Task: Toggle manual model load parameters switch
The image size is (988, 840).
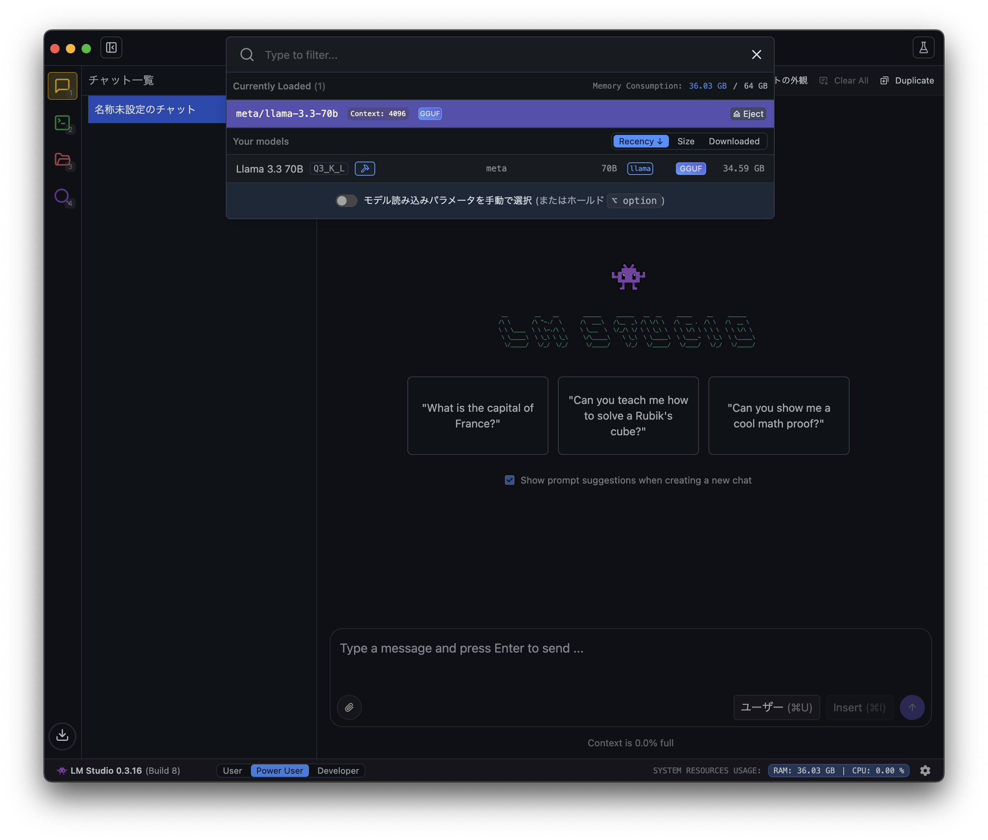Action: click(x=346, y=200)
